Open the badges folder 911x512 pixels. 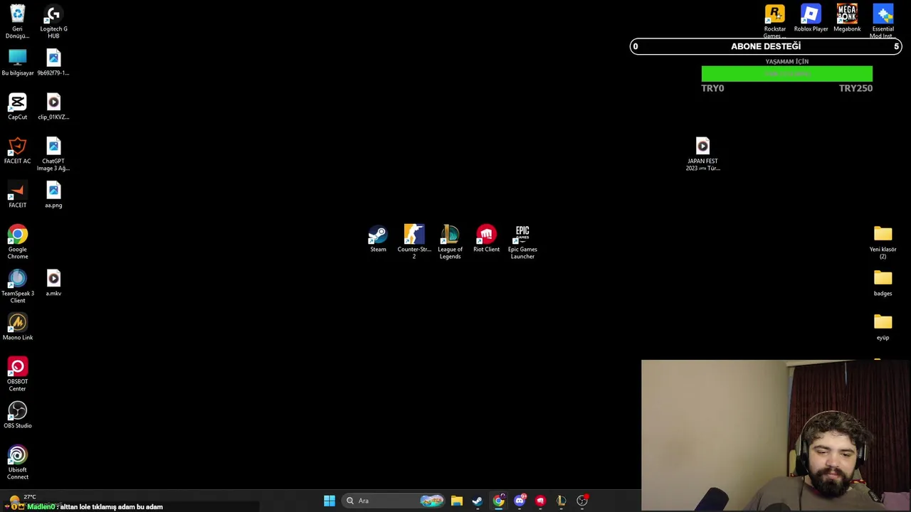pyautogui.click(x=883, y=282)
